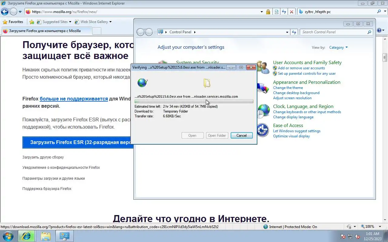The width and height of the screenshot is (388, 242).
Task: Click Internet Protected Mode status zone
Action: click(x=290, y=227)
